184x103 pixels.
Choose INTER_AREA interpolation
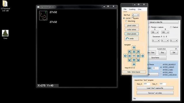tap(161, 72)
